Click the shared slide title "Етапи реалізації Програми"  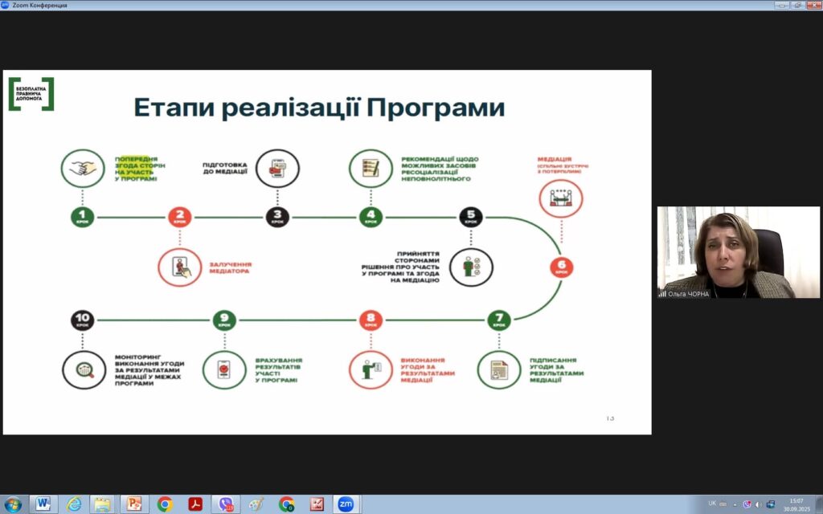point(319,108)
